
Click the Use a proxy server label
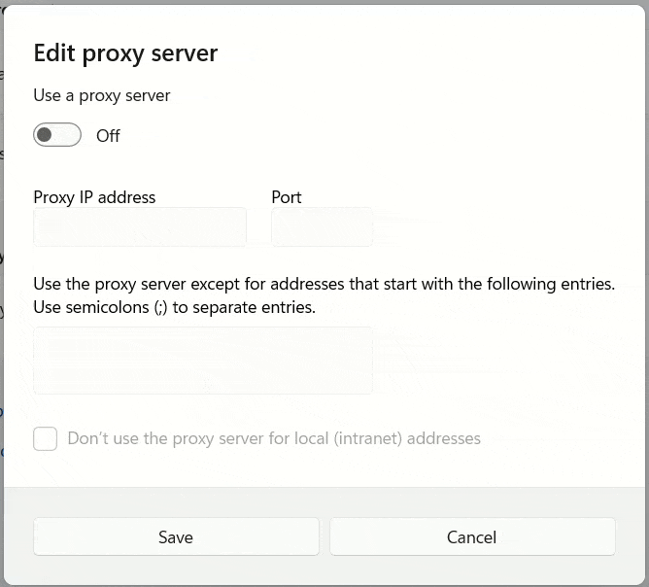(101, 95)
